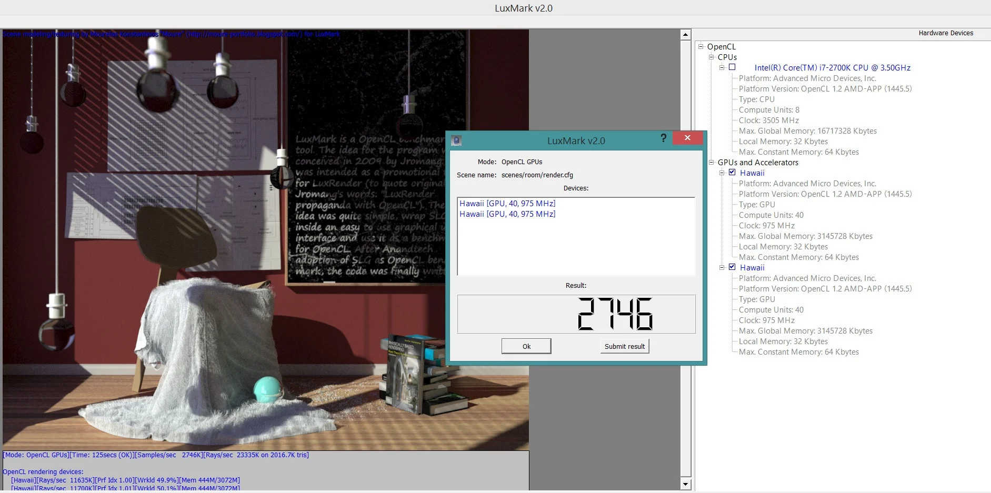Viewport: 991px width, 493px height.
Task: Click the 'OpenCL GPUs' mode value in dialog
Action: click(522, 162)
